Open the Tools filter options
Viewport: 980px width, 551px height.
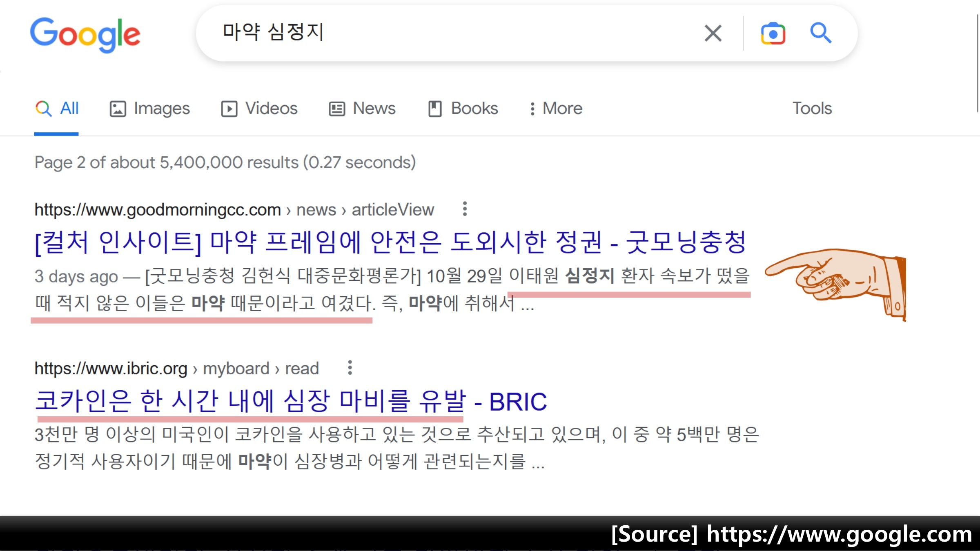point(812,109)
